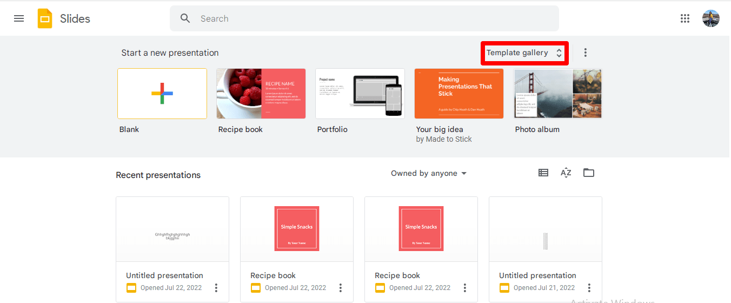Expand the Template gallery

click(x=524, y=52)
